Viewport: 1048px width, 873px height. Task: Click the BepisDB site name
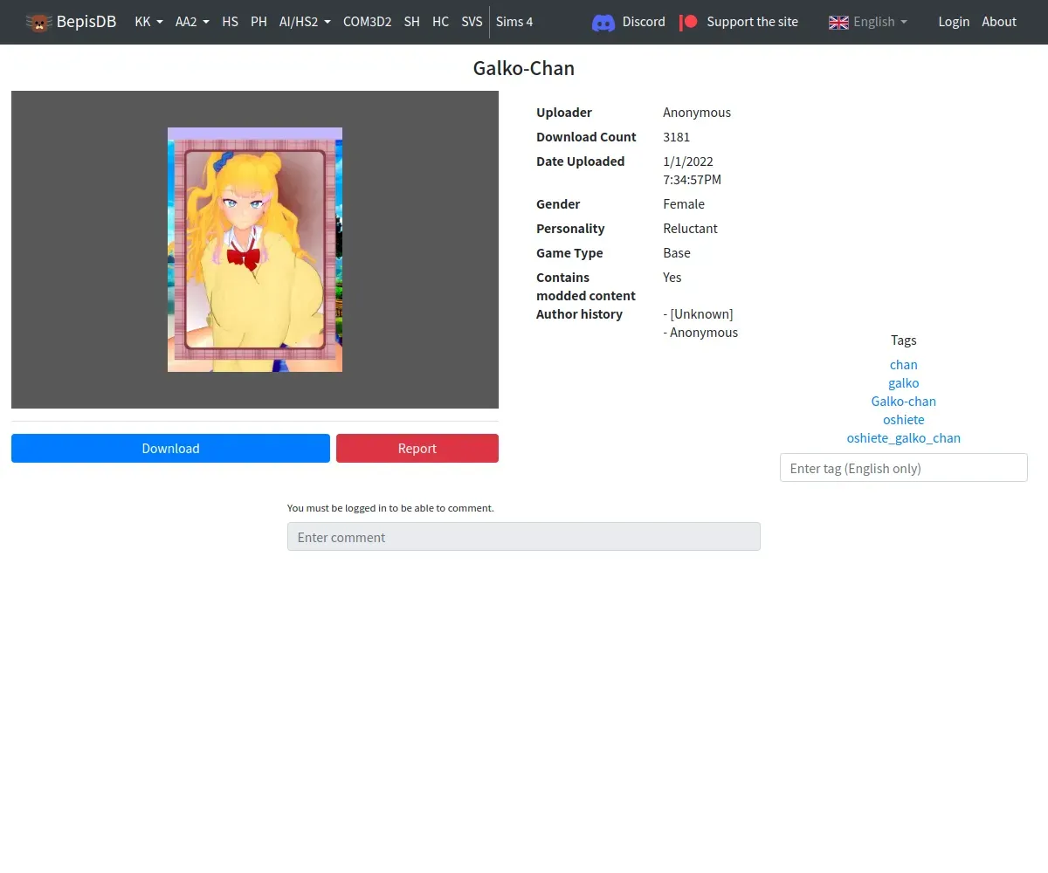86,22
